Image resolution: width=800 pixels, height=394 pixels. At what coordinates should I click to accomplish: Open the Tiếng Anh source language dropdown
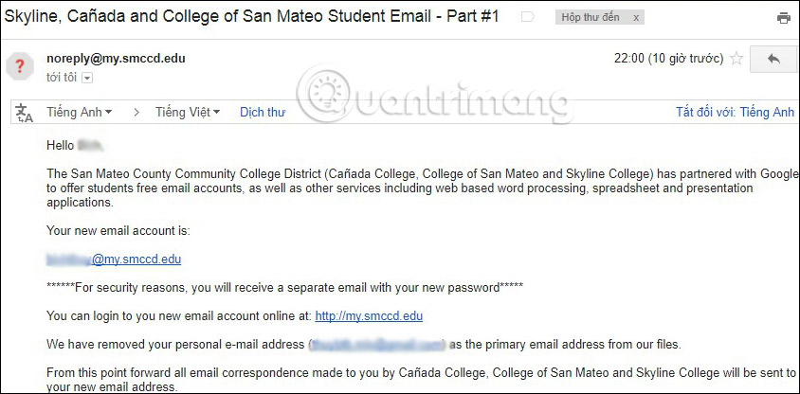(79, 112)
